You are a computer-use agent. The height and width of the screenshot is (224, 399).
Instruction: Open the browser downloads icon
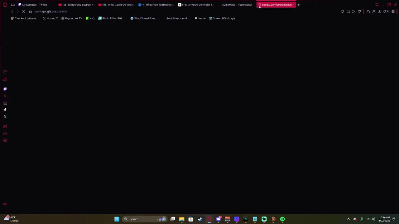[x=379, y=12]
